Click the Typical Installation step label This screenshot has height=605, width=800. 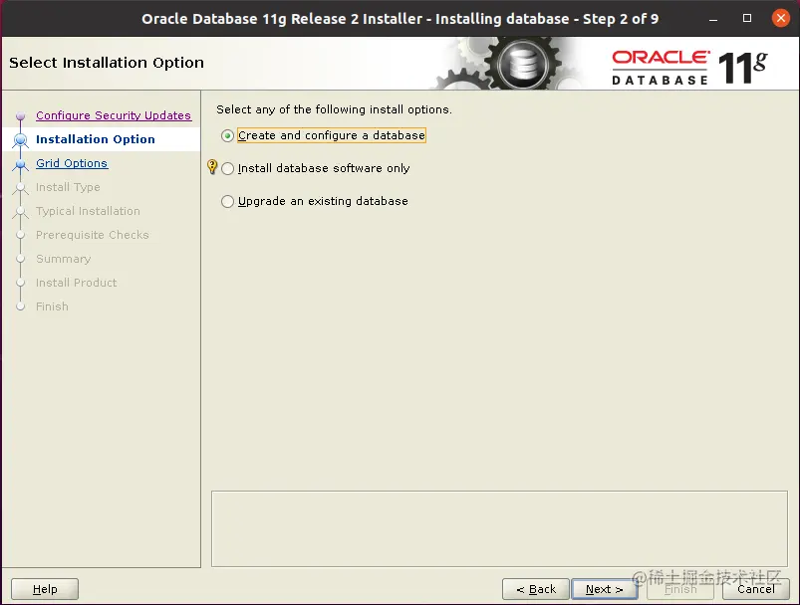point(88,211)
